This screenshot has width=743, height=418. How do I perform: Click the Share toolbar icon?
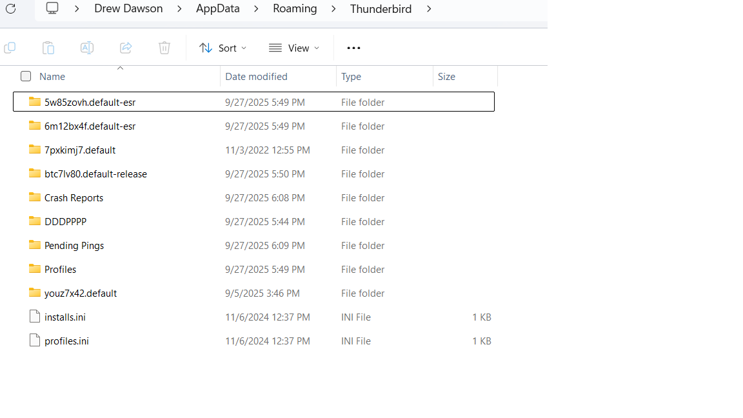coord(126,48)
